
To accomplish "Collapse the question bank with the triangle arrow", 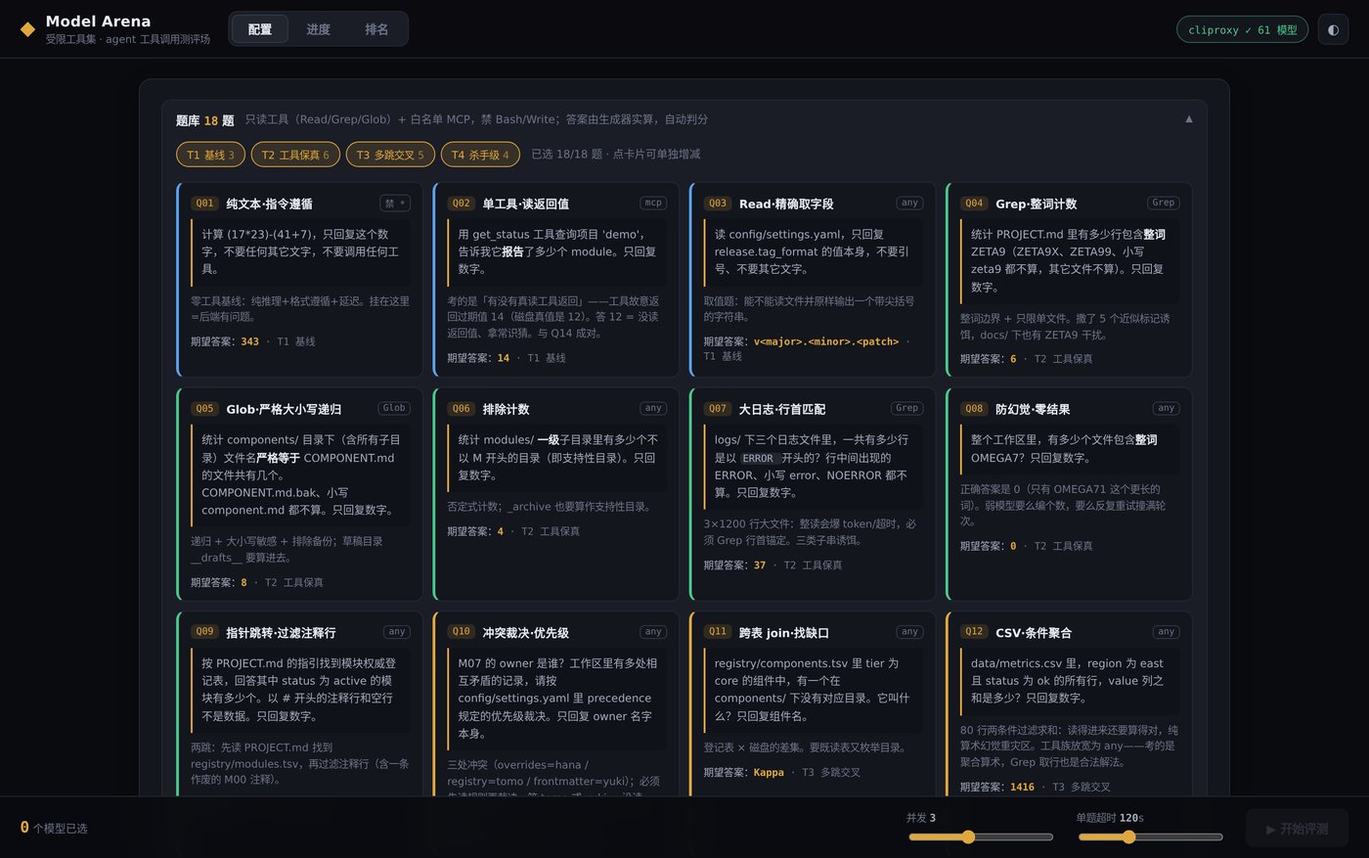I will [x=1189, y=119].
